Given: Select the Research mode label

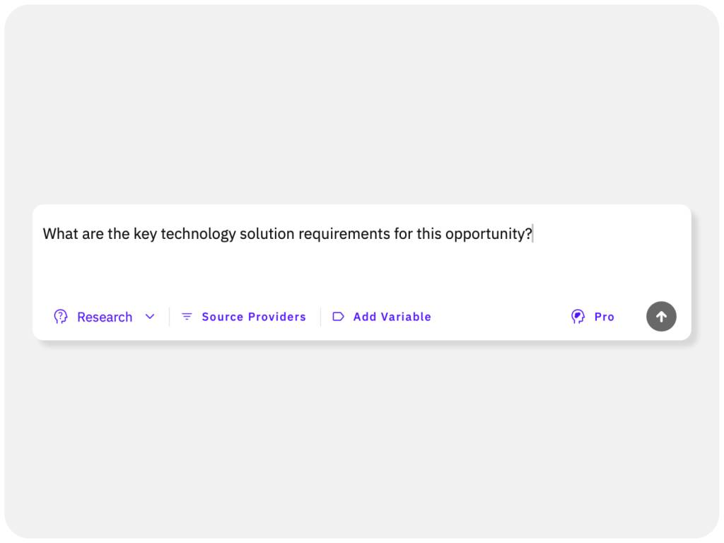Looking at the screenshot, I should (x=105, y=317).
